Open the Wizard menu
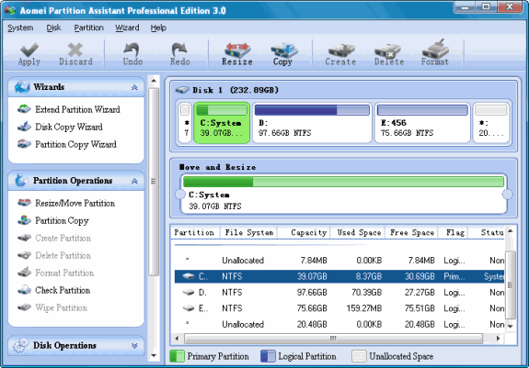 pos(127,28)
